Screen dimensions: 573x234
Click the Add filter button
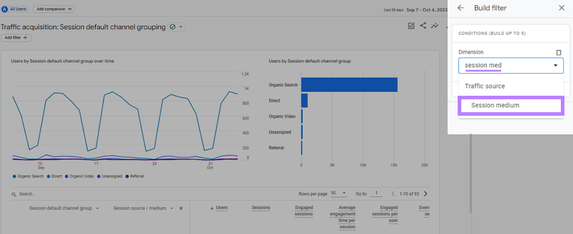point(16,38)
